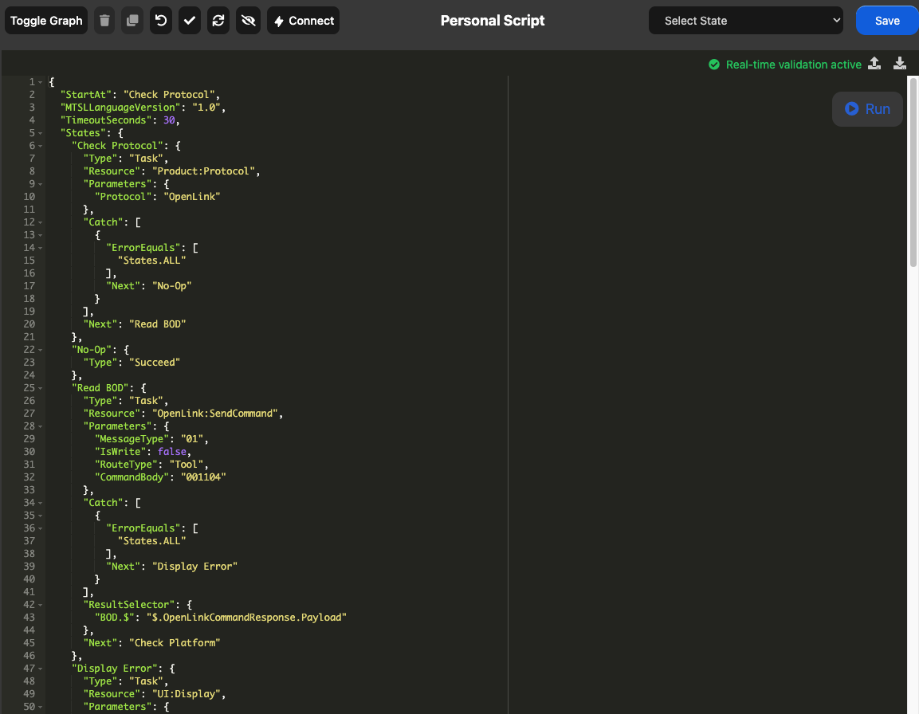Click "Product:Protocol" resource value
919x714 pixels.
click(x=203, y=171)
